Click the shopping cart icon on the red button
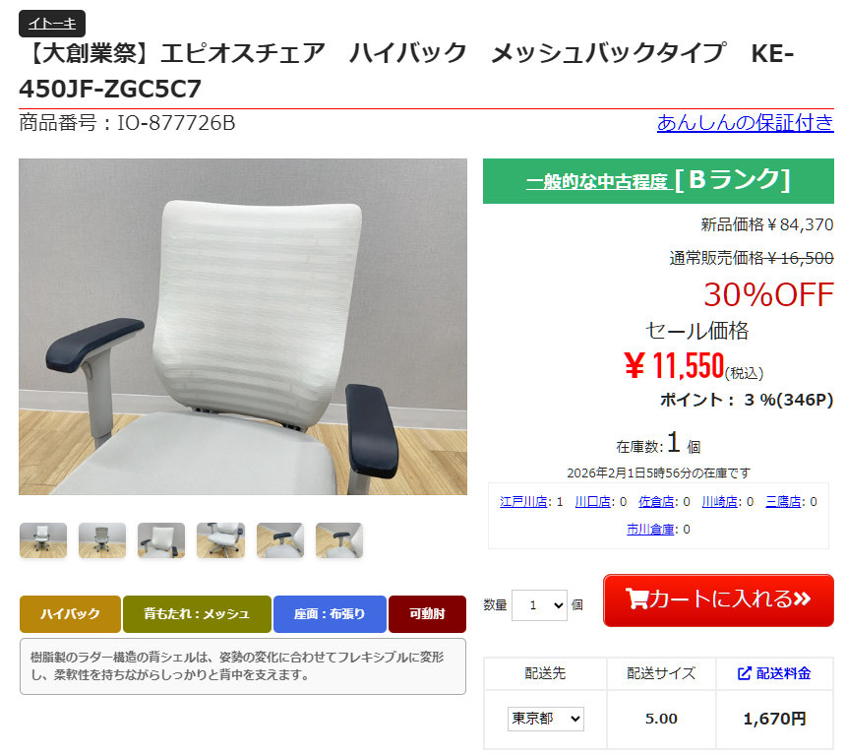Image resolution: width=846 pixels, height=756 pixels. click(x=636, y=598)
